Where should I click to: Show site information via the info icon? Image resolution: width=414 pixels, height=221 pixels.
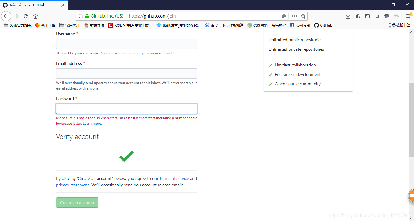click(81, 16)
